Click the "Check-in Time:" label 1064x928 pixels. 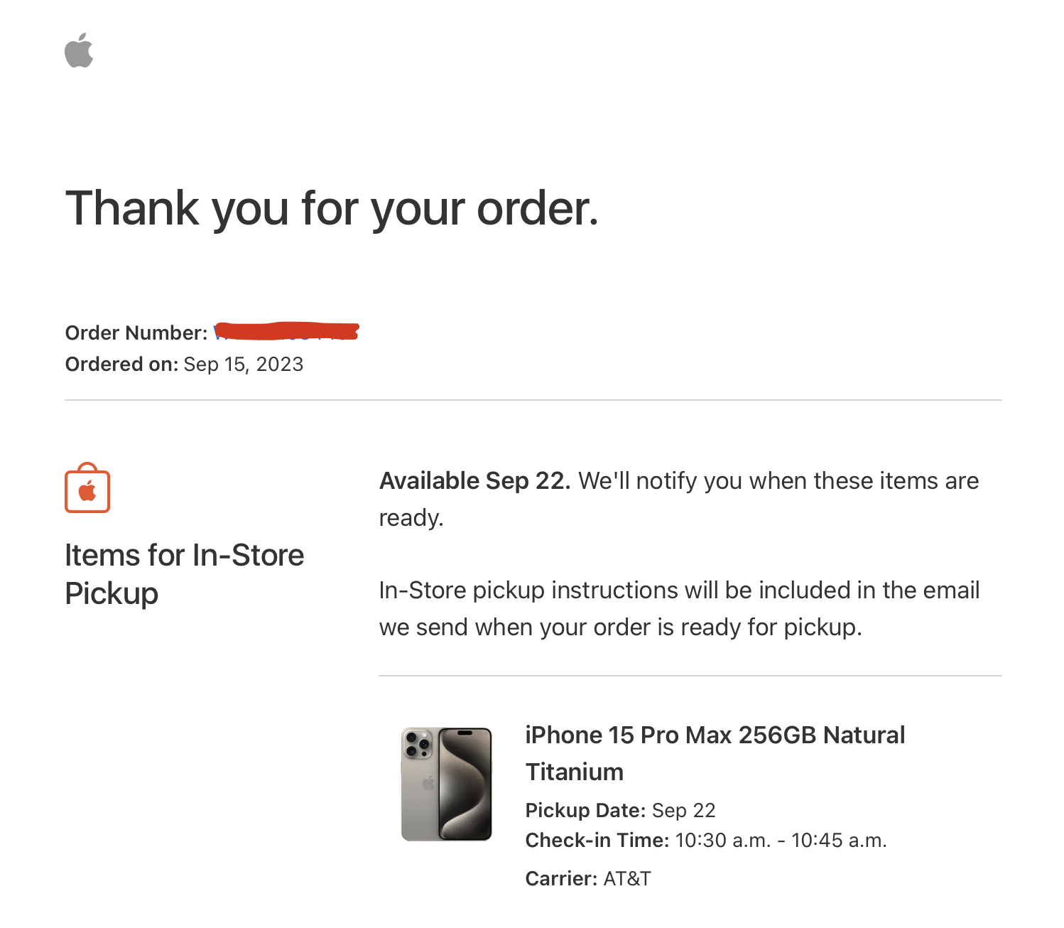tap(597, 841)
